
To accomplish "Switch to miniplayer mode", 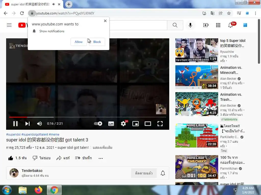I will [x=136, y=124].
